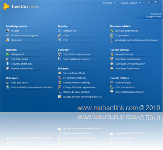Open General Settings link
Screen dimensions: 163x150
124,54
